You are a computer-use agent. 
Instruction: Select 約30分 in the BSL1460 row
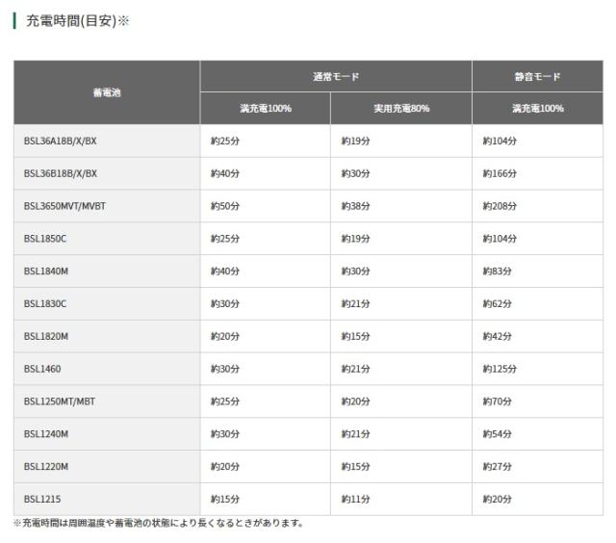[225, 370]
